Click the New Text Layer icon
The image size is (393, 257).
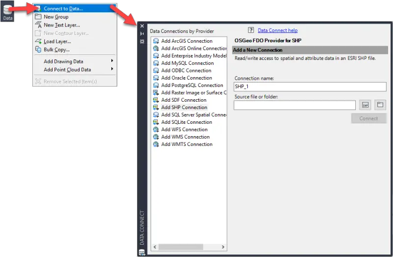[x=38, y=25]
